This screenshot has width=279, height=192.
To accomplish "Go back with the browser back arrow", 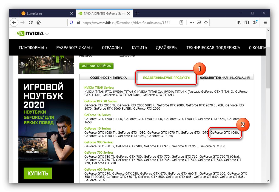I will [14, 22].
